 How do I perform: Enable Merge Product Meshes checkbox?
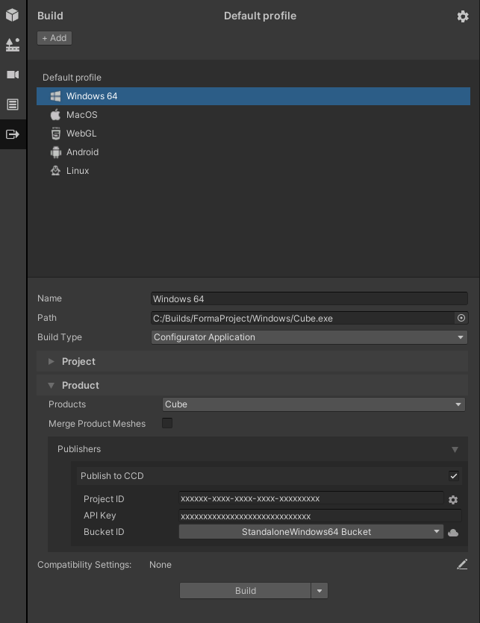tap(167, 424)
